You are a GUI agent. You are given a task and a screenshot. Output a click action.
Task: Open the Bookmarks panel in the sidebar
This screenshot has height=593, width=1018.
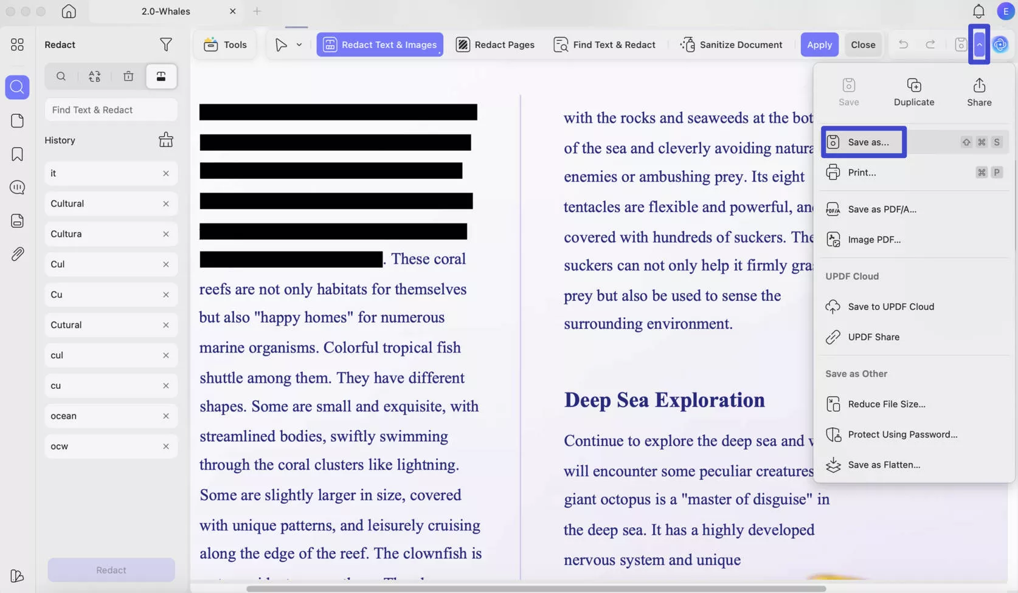[x=17, y=154]
